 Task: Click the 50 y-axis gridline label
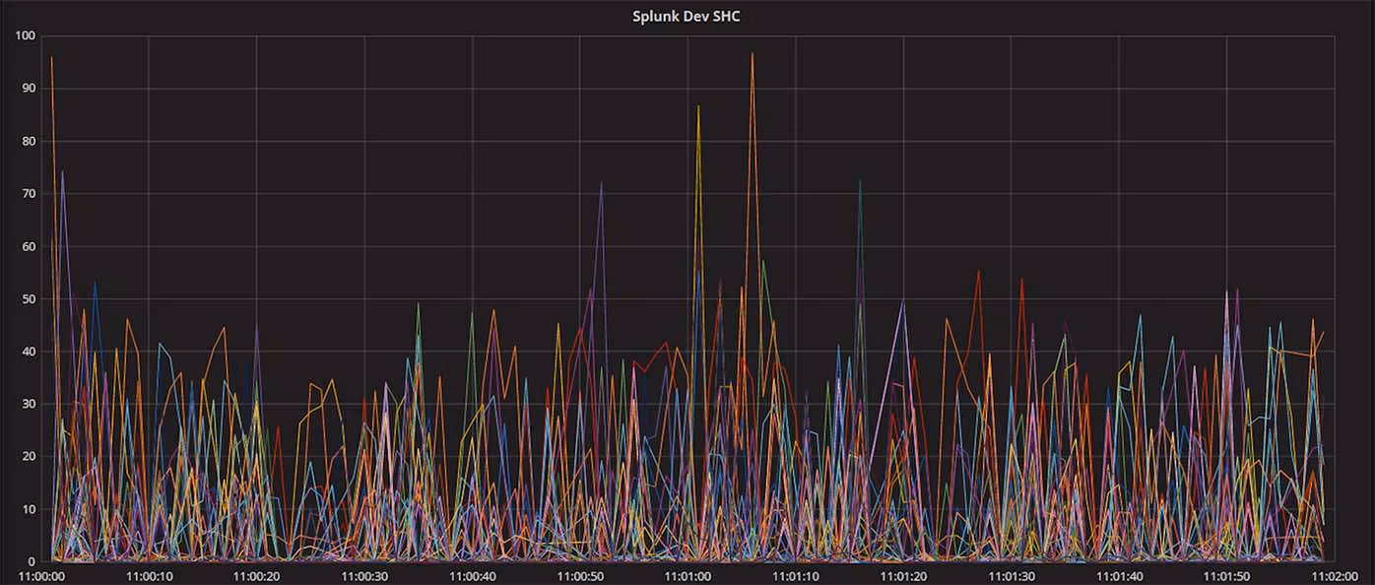[x=31, y=297]
